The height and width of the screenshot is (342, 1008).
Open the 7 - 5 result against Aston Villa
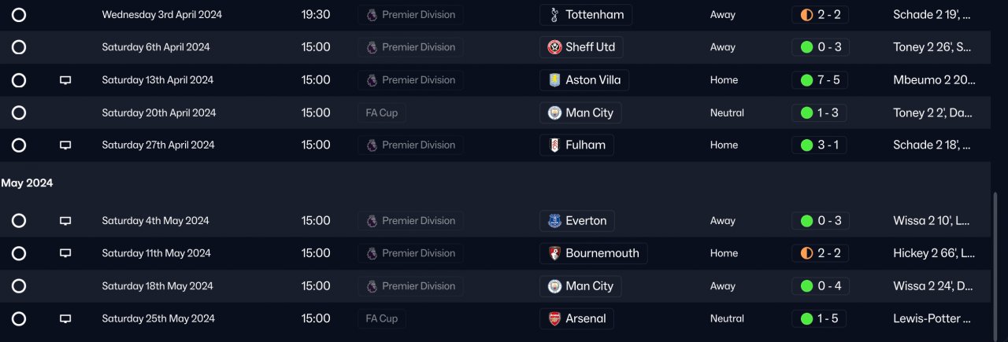[x=820, y=80]
